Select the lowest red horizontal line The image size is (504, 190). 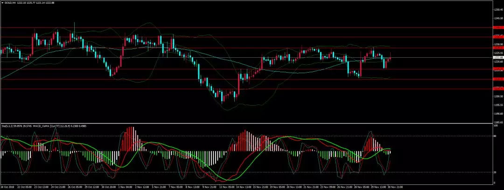pos(233,88)
